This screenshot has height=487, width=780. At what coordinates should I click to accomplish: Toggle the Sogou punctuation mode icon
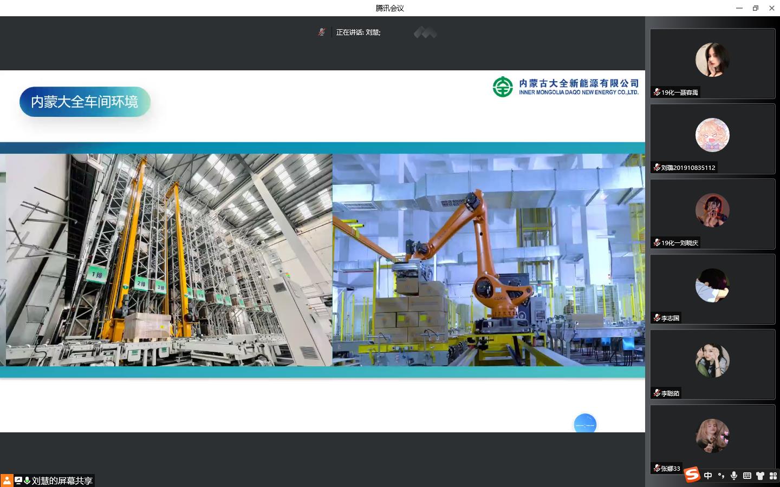[x=721, y=476]
